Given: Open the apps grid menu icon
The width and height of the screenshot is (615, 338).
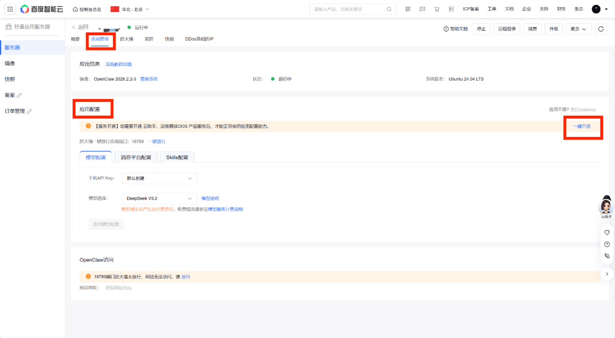Looking at the screenshot, I should (x=10, y=9).
